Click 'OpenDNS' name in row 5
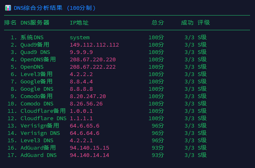The image size is (255, 168). [x=32, y=67]
